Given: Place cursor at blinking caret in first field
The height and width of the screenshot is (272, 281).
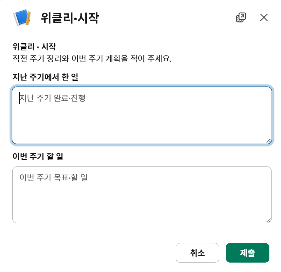Looking at the screenshot, I should (20, 98).
